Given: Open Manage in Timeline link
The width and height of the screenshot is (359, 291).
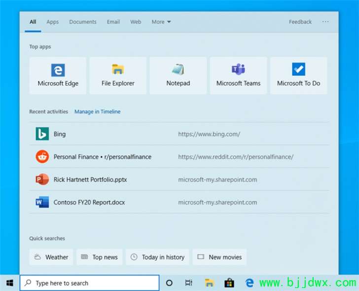Looking at the screenshot, I should pos(98,111).
